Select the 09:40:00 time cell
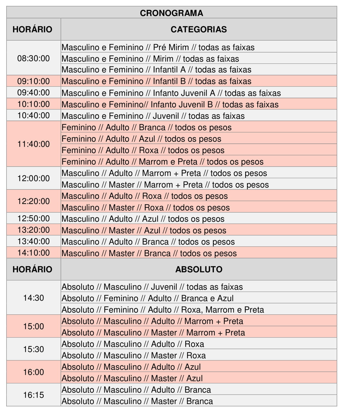Viewport: 341px width, 408px height. pyautogui.click(x=33, y=93)
